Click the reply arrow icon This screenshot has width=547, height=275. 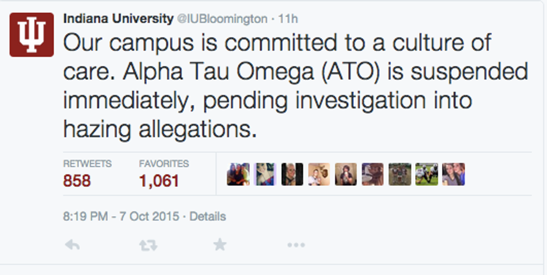72,244
